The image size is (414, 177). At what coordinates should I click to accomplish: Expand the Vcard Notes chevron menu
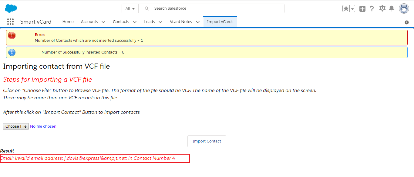pyautogui.click(x=198, y=22)
